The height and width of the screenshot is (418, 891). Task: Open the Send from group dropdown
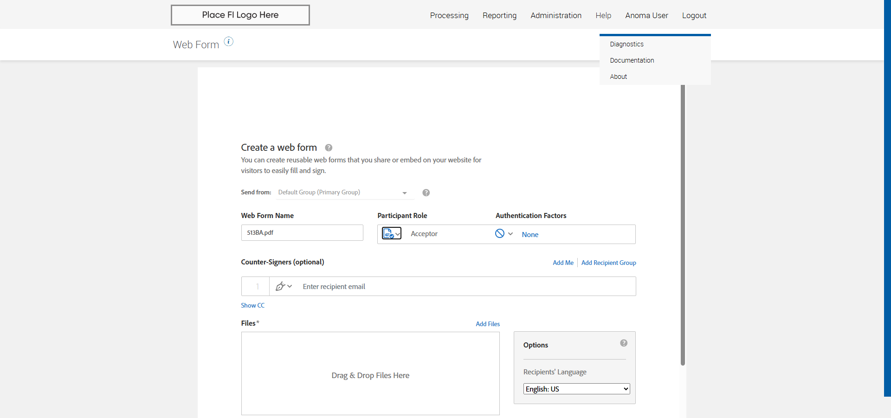[343, 193]
